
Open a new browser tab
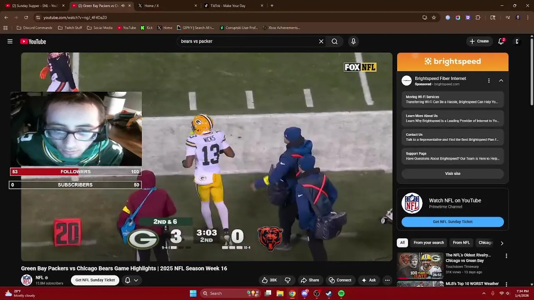coord(272,6)
